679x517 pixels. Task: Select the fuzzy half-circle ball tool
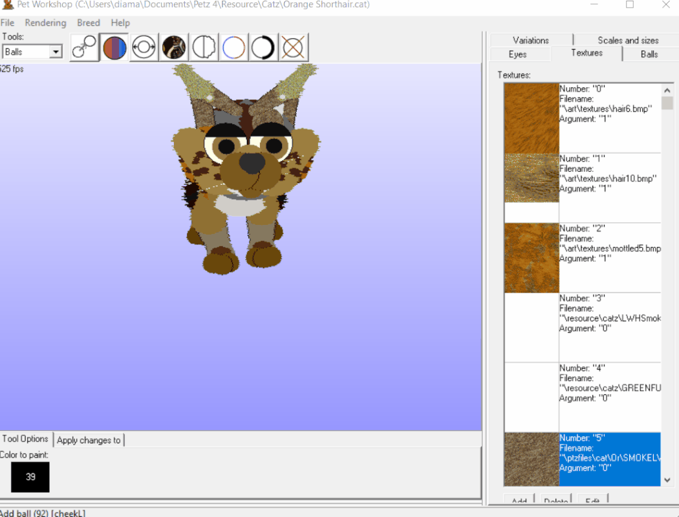coord(204,47)
